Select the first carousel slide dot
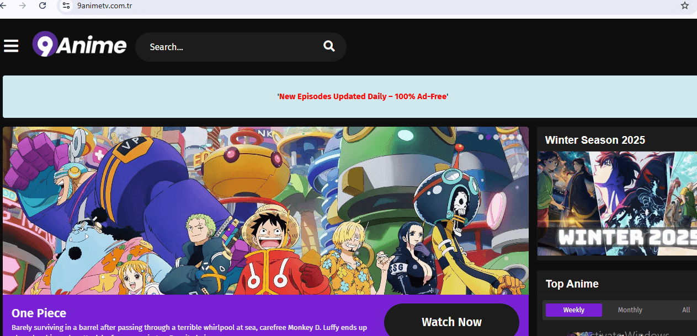 481,137
